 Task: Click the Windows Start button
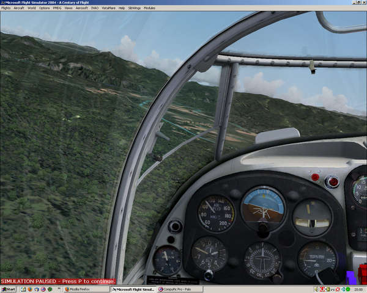[9, 289]
